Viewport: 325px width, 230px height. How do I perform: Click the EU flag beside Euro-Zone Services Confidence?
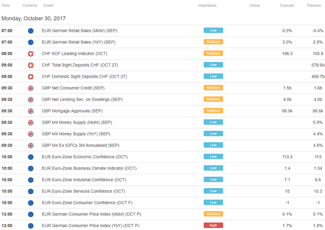[x=31, y=191]
